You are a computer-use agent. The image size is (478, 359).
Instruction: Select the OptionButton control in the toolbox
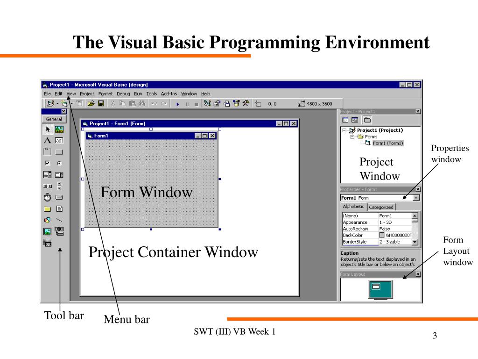coord(59,163)
